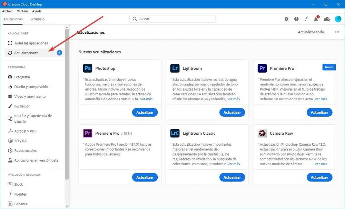Check the cloud sync status icon
The image size is (345, 209).
click(x=326, y=19)
